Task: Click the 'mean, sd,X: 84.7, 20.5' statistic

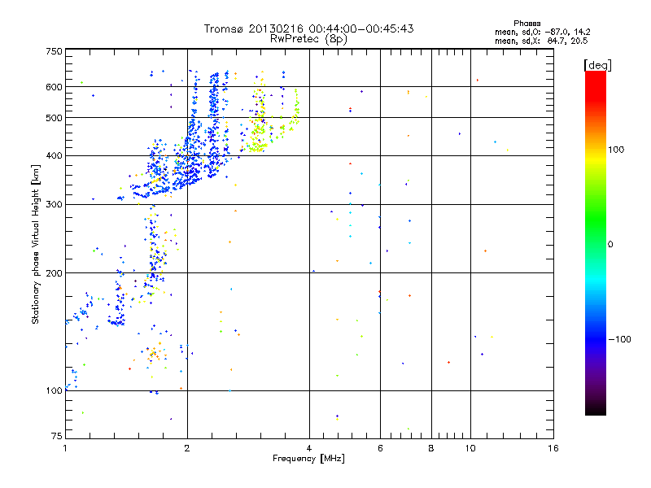Action: [x=541, y=41]
